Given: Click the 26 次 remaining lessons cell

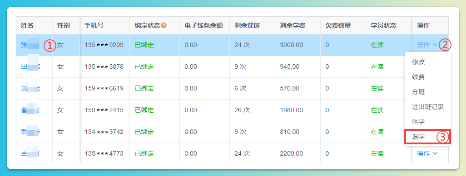Looking at the screenshot, I should 242,110.
